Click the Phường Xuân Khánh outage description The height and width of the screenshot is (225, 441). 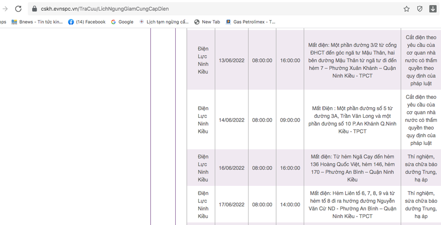(352, 60)
